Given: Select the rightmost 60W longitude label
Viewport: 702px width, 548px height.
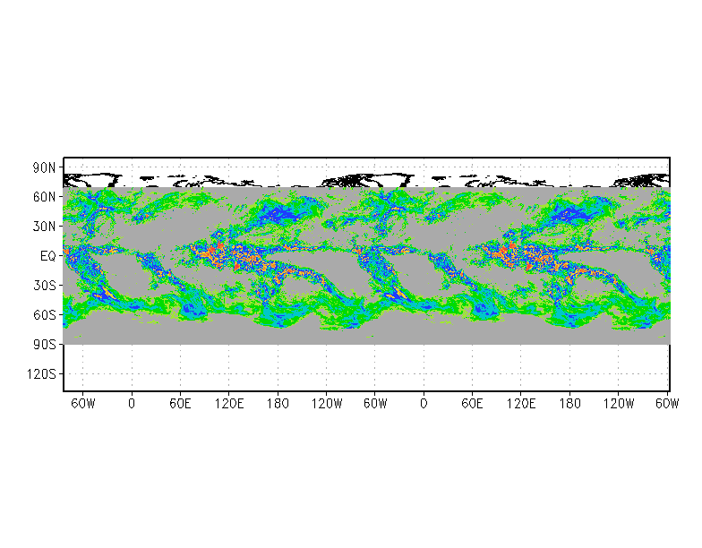Looking at the screenshot, I should 667,404.
